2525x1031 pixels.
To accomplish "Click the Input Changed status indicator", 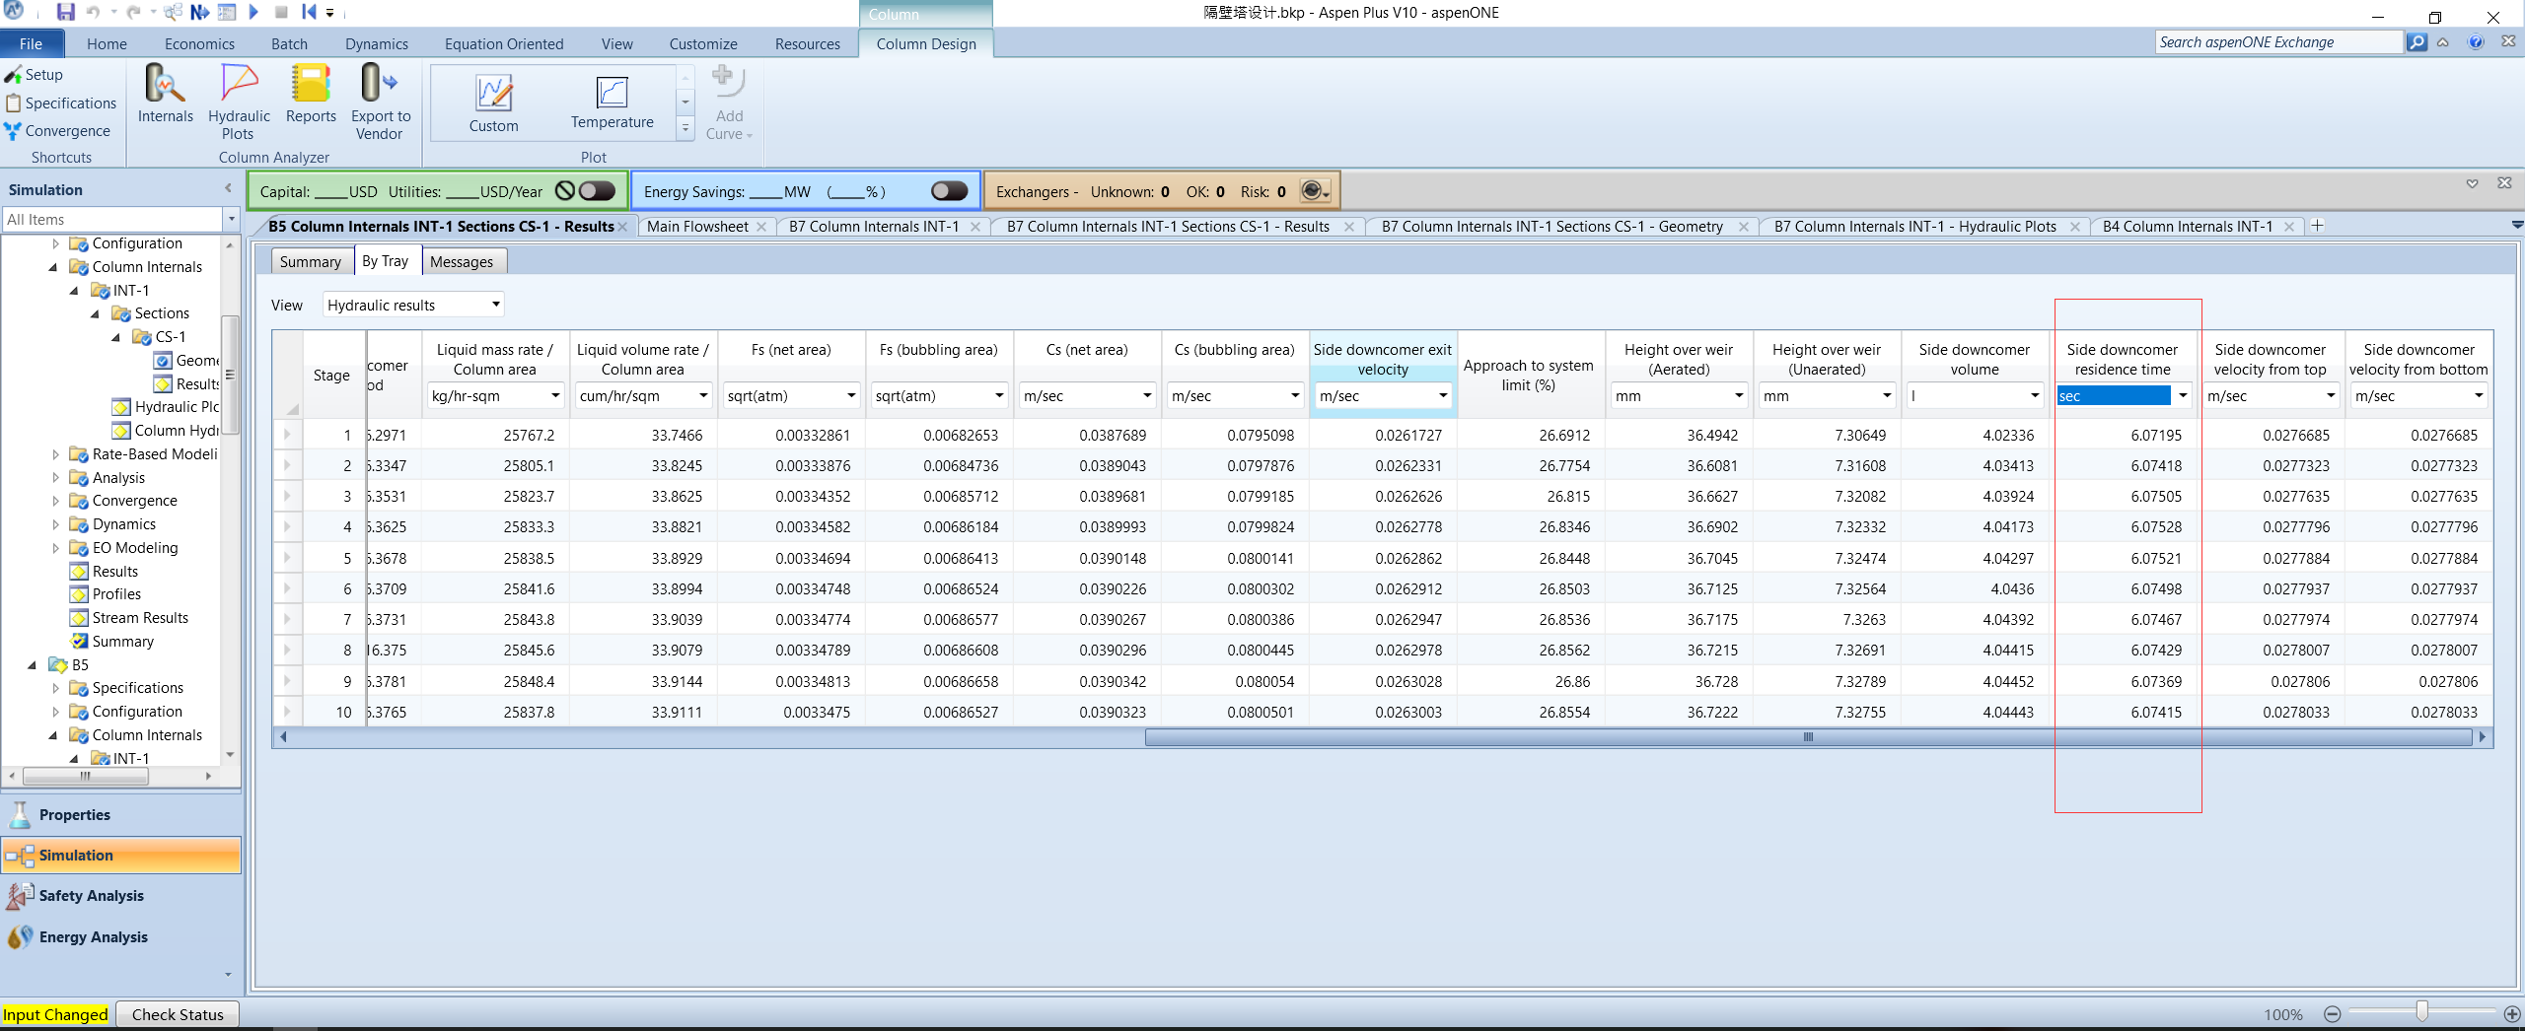I will [55, 1014].
